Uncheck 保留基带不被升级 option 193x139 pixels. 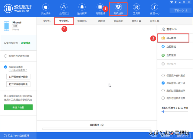pos(163,83)
